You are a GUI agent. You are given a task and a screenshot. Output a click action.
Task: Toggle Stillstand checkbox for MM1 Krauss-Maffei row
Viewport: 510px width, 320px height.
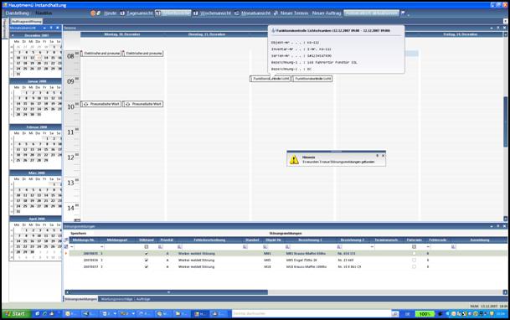147,253
